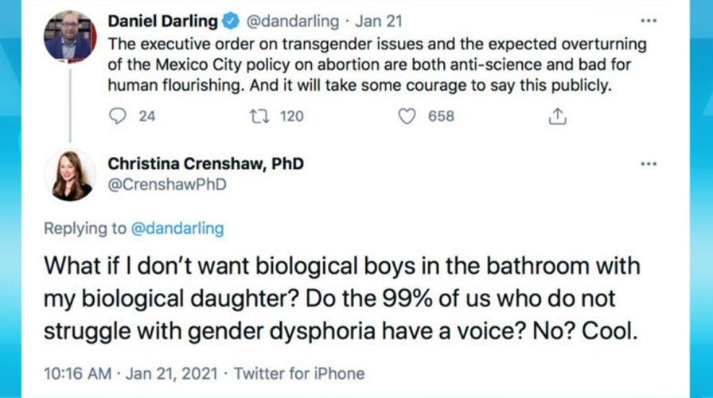Click the Christina Crenshaw, PhD display name
The image size is (713, 398).
click(x=205, y=164)
